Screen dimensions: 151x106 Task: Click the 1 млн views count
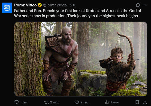pos(114,102)
